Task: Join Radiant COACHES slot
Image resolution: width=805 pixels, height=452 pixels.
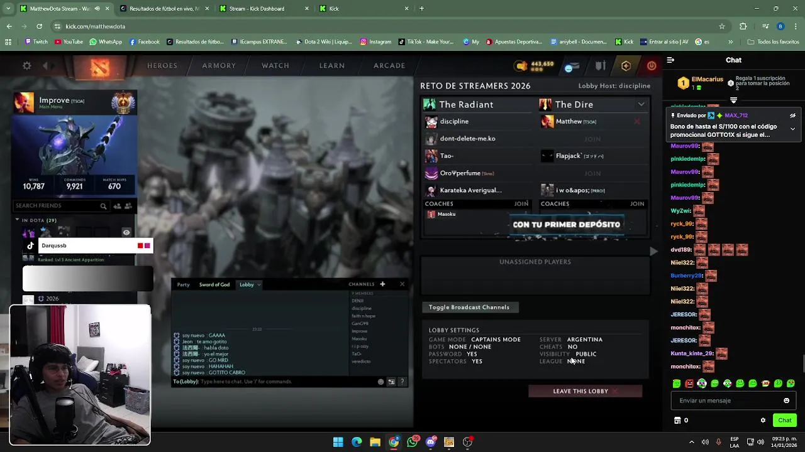Action: coord(521,203)
